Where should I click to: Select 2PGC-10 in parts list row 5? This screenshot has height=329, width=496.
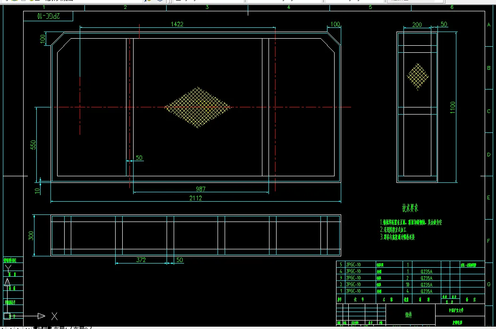[353, 264]
